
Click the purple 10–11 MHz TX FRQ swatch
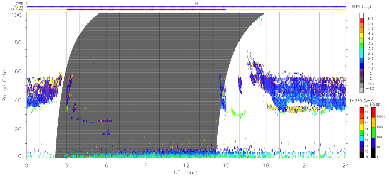[x=362, y=149]
